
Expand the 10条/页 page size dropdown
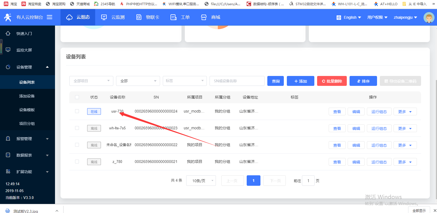point(201,181)
